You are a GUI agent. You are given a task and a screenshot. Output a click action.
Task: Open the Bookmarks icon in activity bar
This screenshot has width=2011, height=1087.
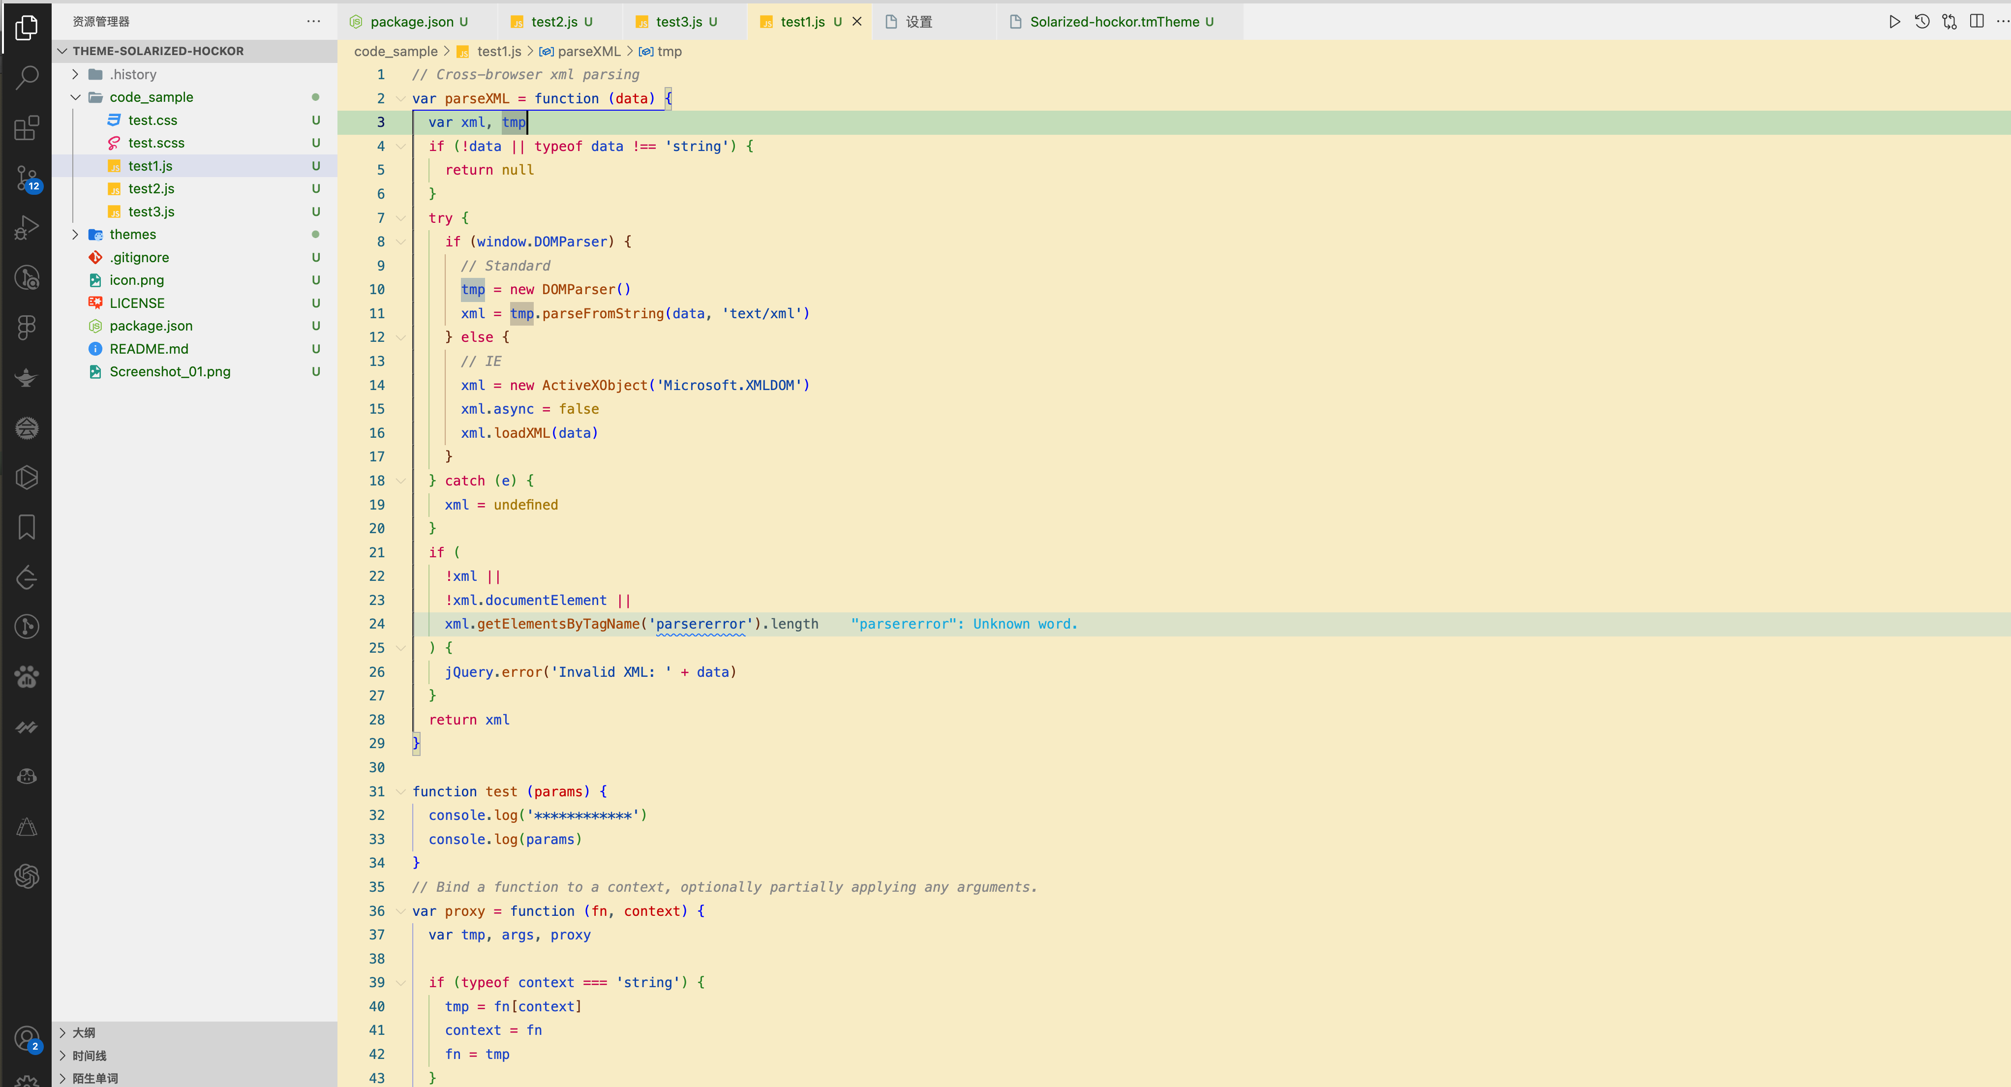[x=27, y=527]
